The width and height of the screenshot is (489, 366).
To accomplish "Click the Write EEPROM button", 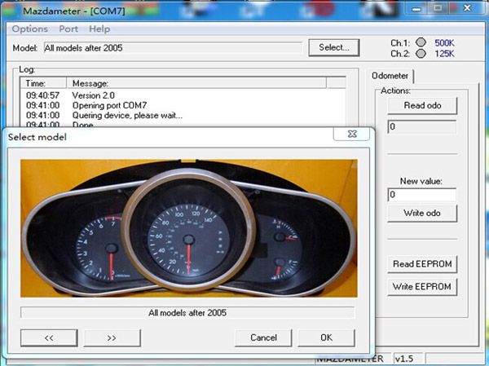I will pyautogui.click(x=421, y=286).
